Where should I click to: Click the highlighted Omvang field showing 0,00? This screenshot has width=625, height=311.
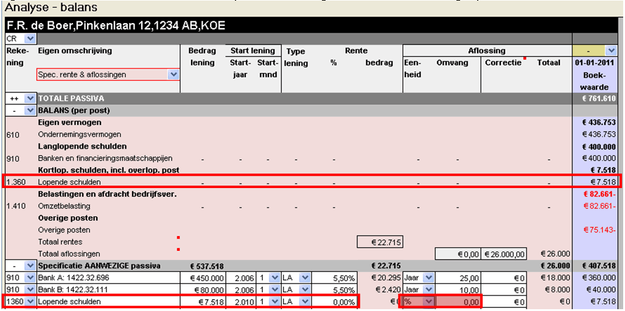coord(459,301)
